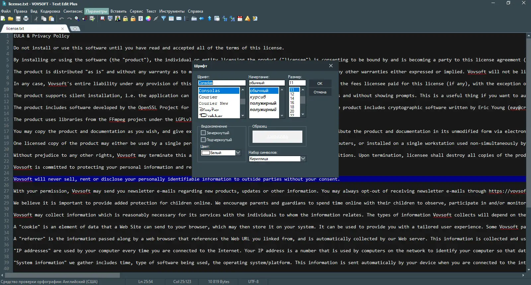Click the chain link toolbar icon
Viewport: 531px width, 285px height.
click(156, 19)
